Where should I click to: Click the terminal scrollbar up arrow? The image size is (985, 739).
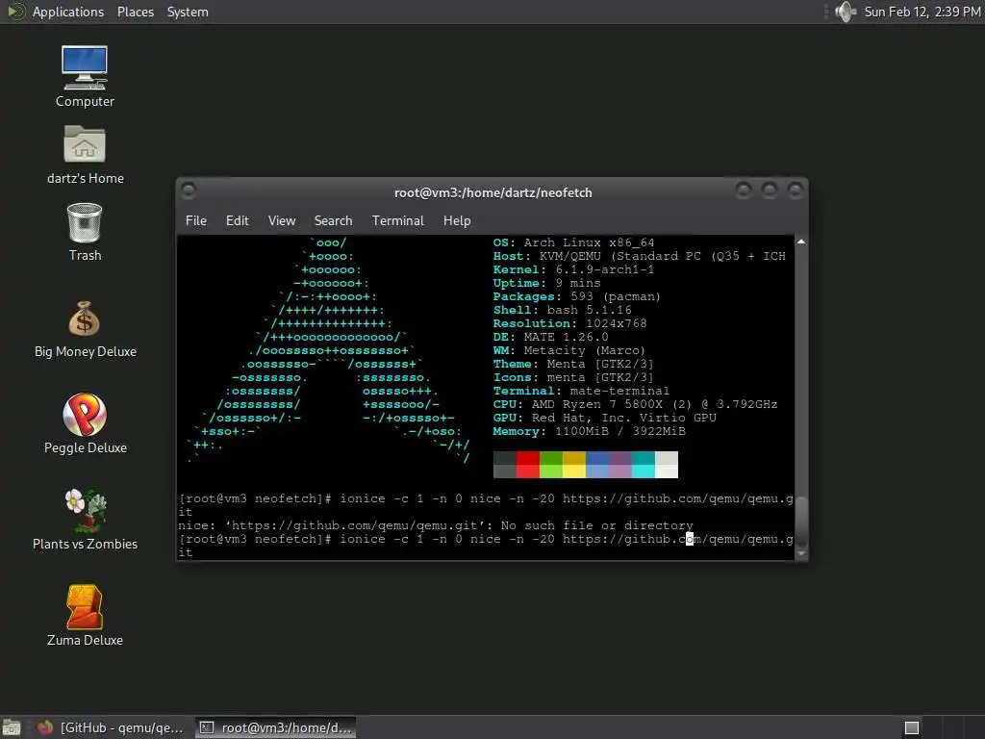pyautogui.click(x=801, y=242)
